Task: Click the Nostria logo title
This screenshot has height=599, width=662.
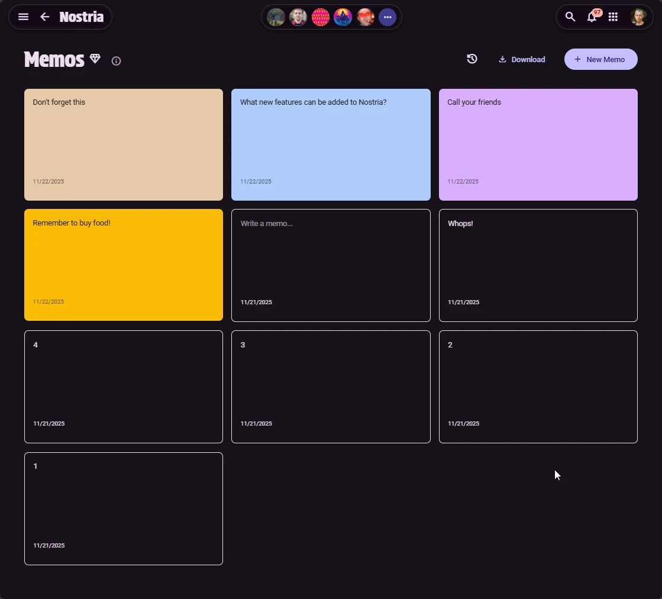Action: pyautogui.click(x=82, y=17)
